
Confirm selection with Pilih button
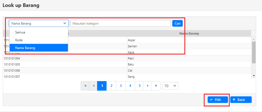click(217, 100)
